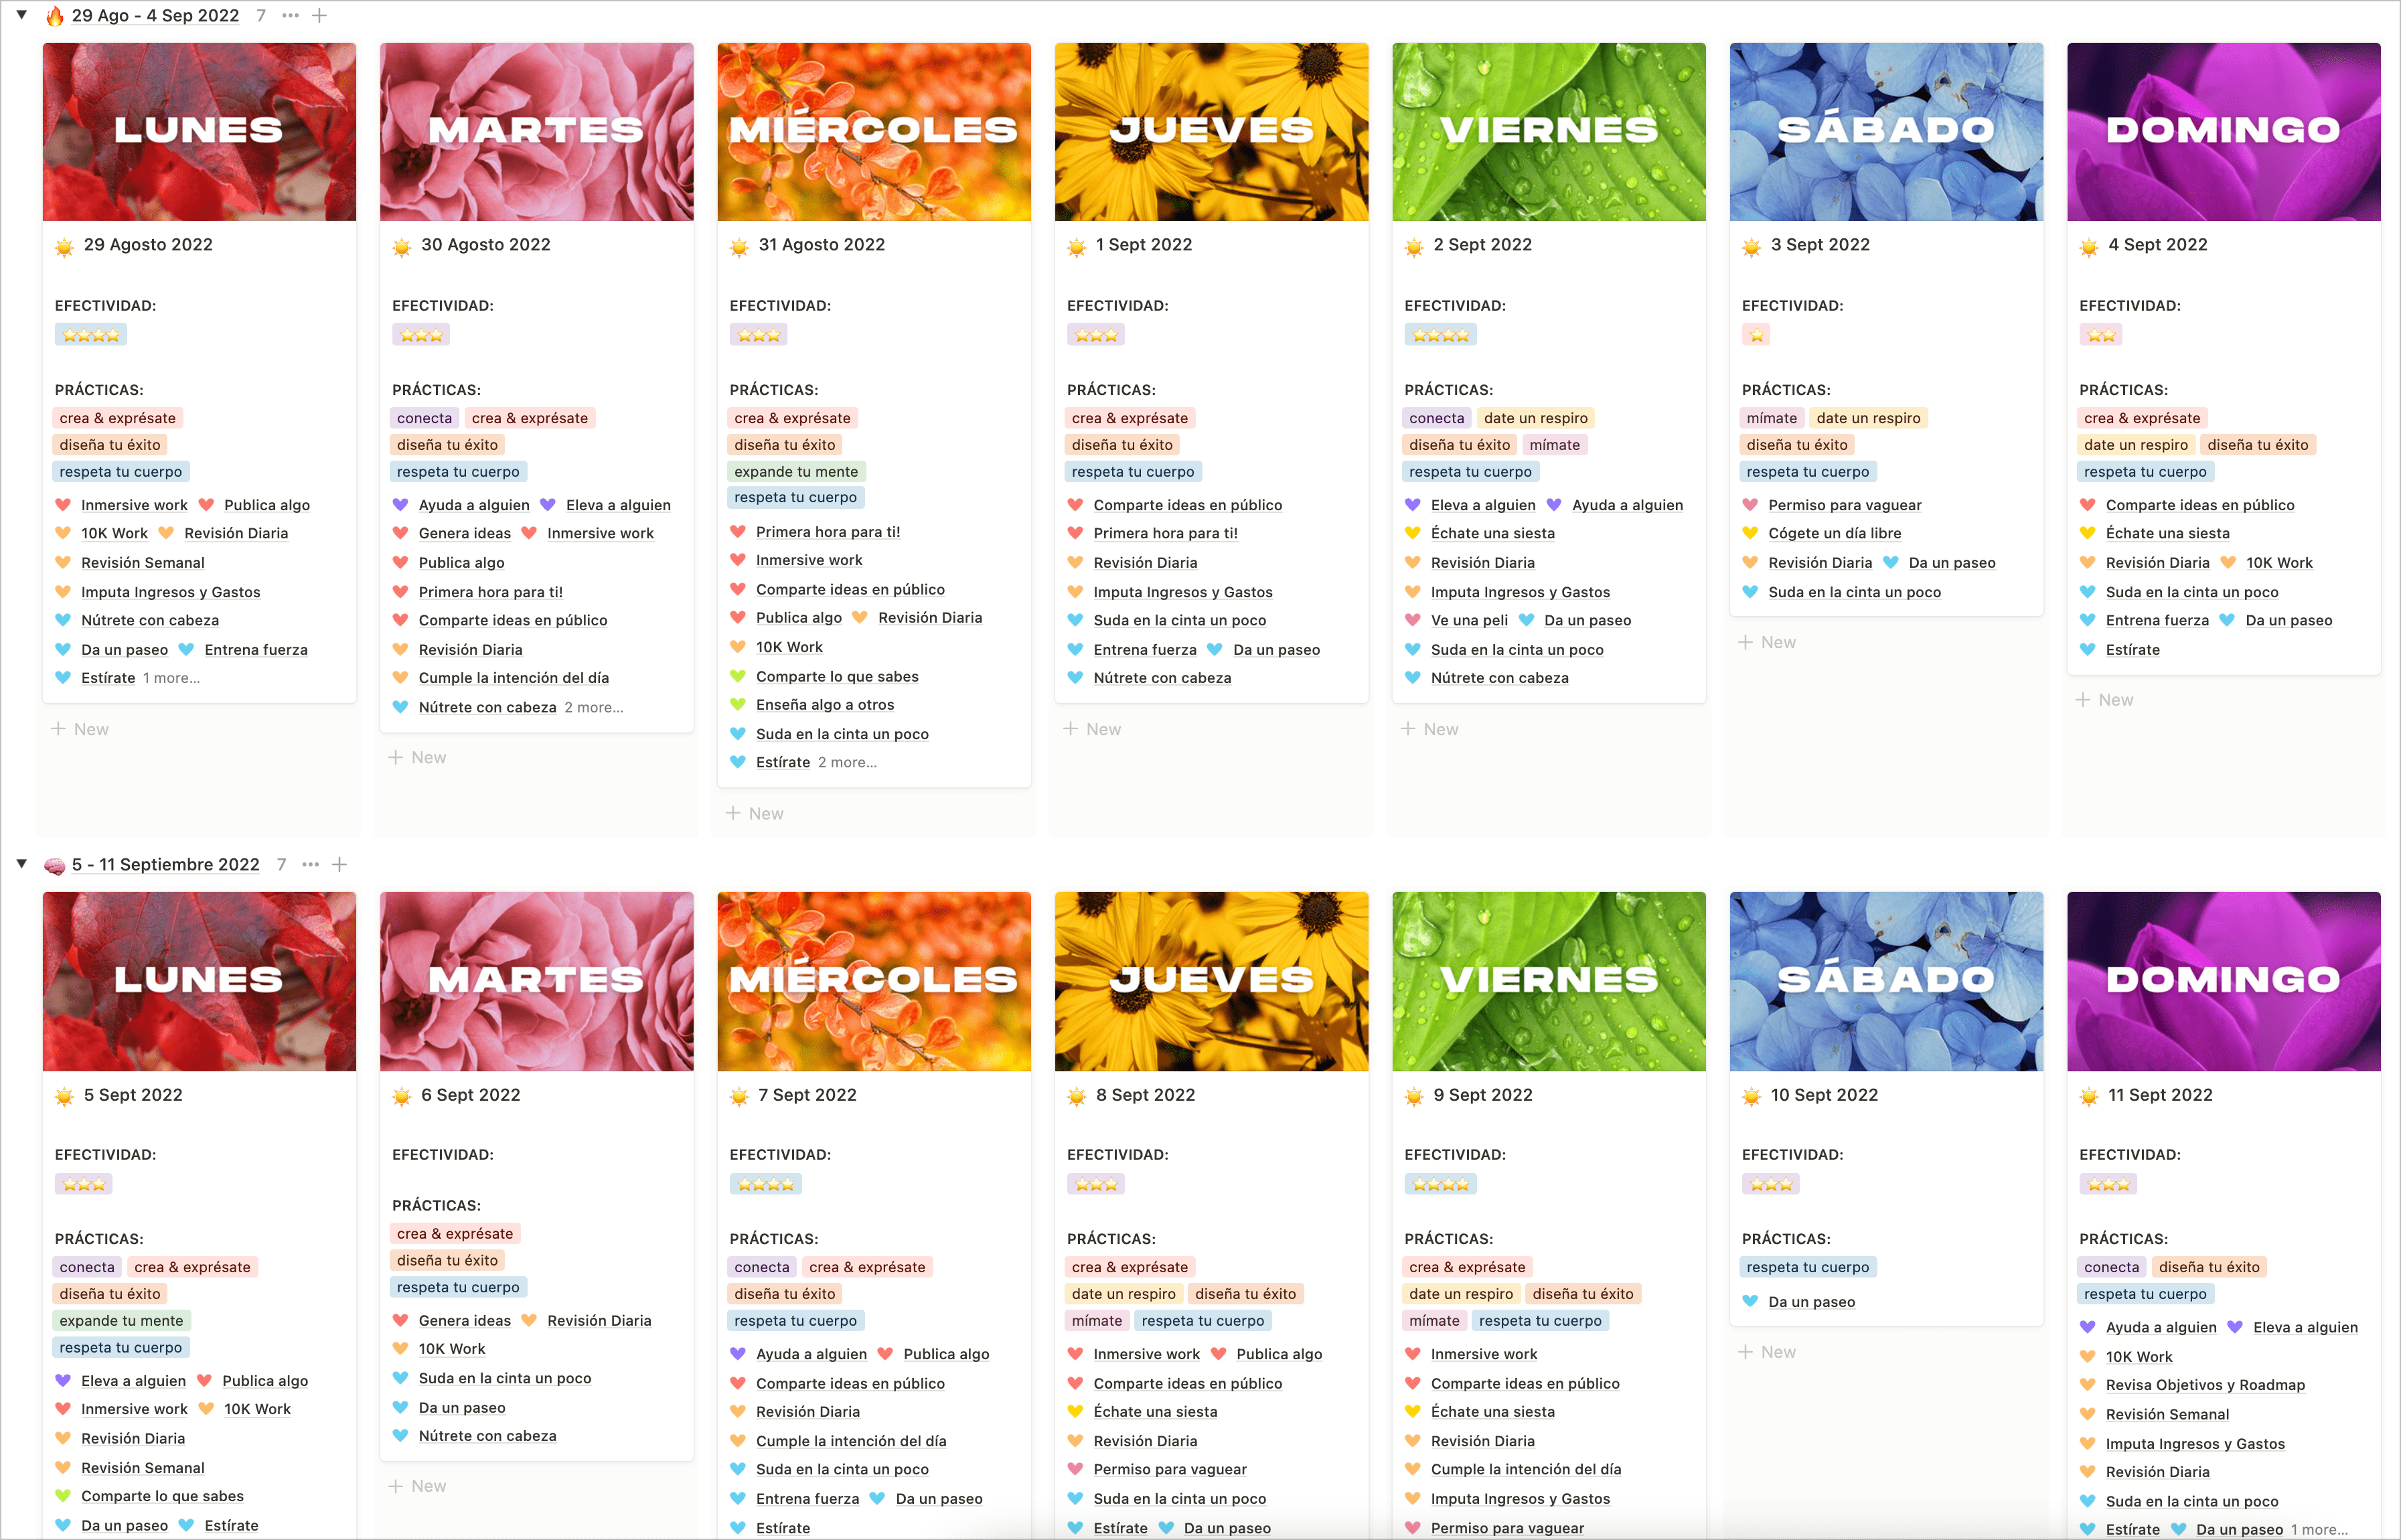Add a new card to 29 Ago - 4 Sep group
Viewport: 2401px width, 1540px height.
pyautogui.click(x=319, y=16)
